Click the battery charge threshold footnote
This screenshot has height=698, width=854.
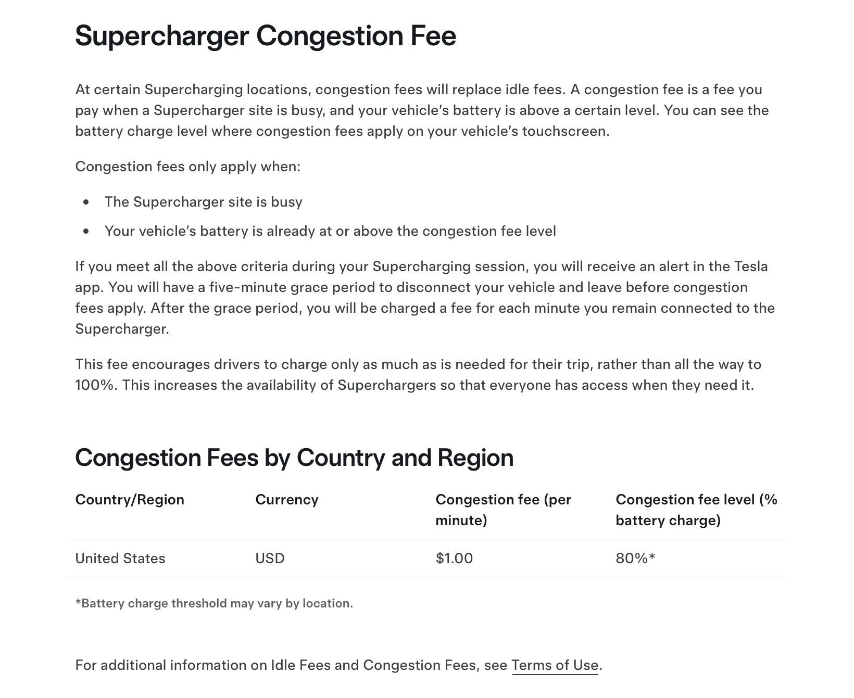tap(214, 603)
